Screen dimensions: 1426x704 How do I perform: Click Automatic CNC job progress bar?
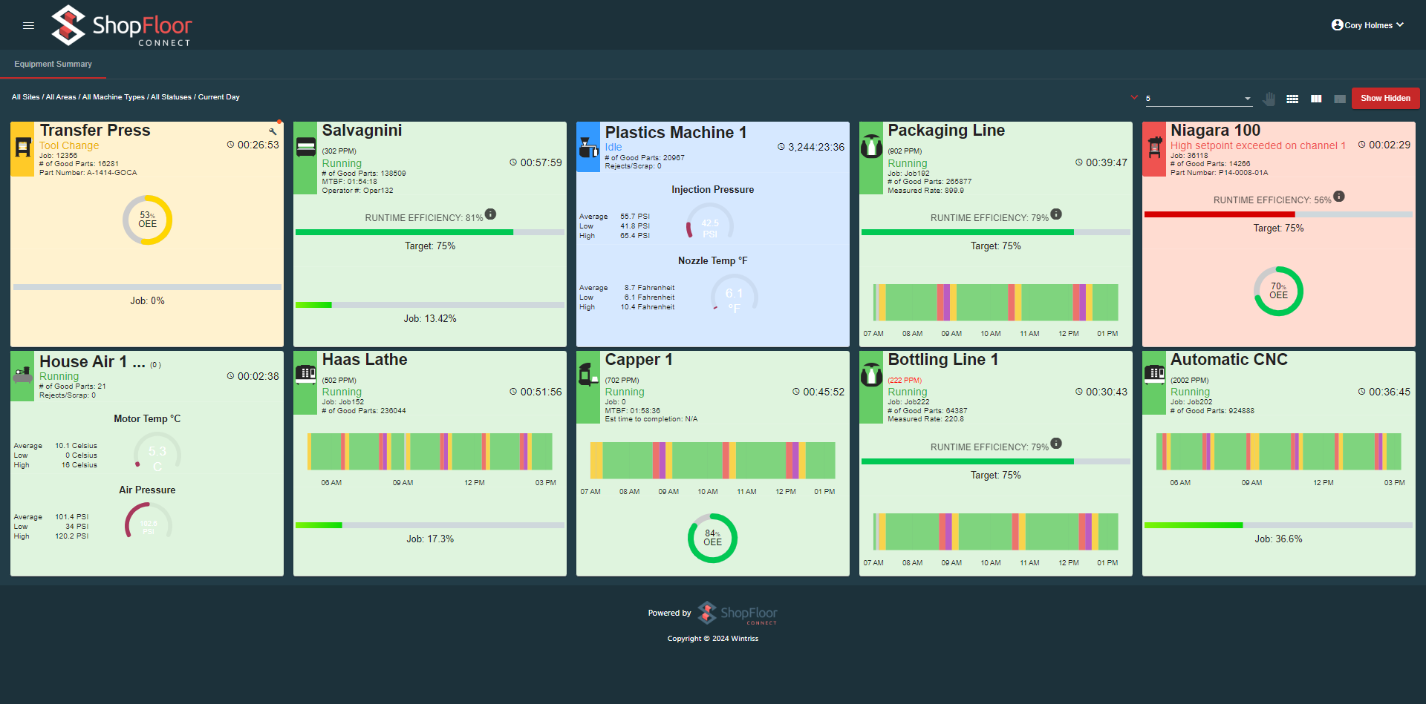(x=1278, y=525)
